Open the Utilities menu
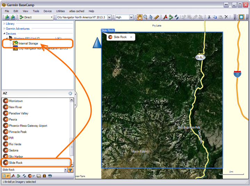The height and width of the screenshot is (186, 250). coord(60,11)
